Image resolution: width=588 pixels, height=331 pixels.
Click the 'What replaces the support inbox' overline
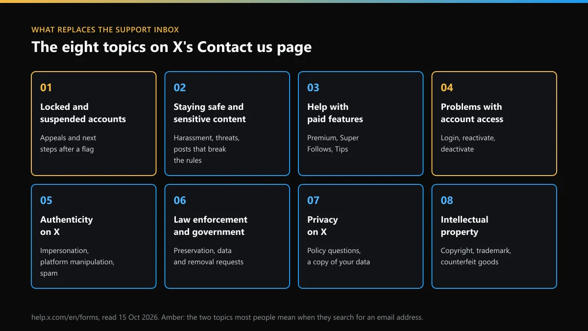point(105,30)
